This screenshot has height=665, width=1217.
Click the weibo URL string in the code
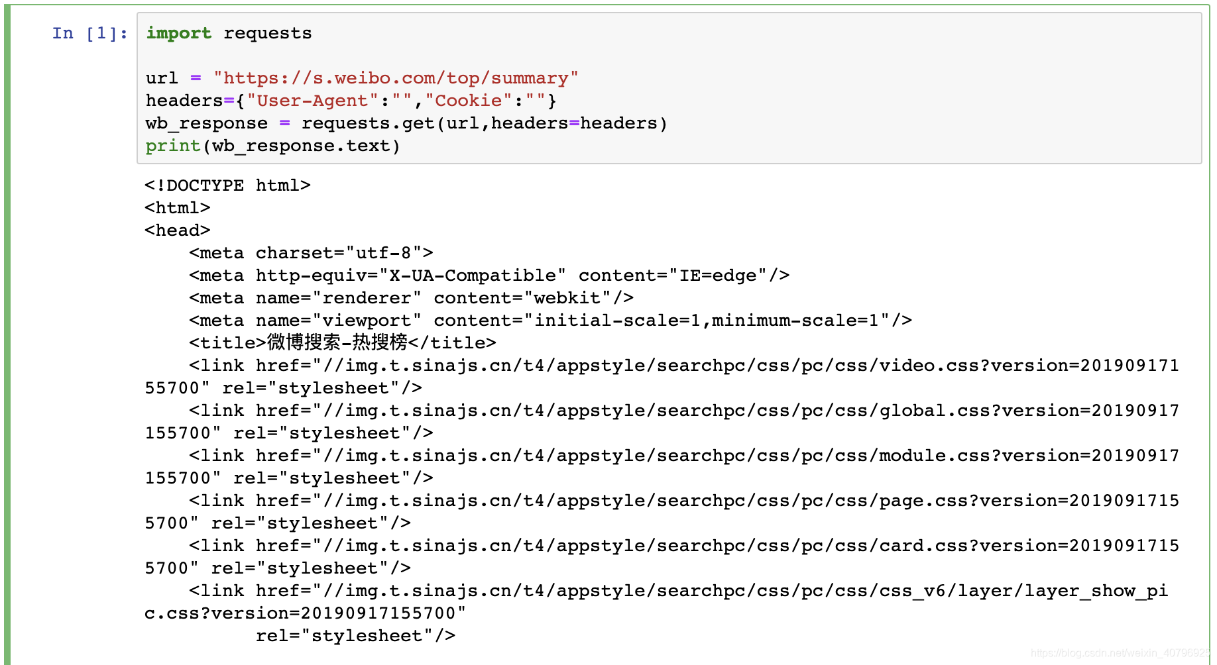[x=396, y=78]
